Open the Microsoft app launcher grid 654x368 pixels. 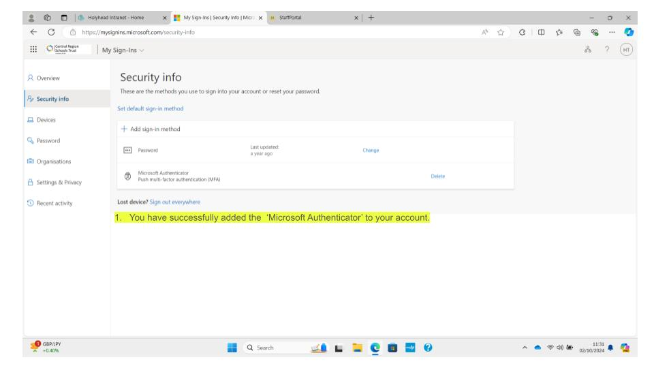[x=33, y=49]
